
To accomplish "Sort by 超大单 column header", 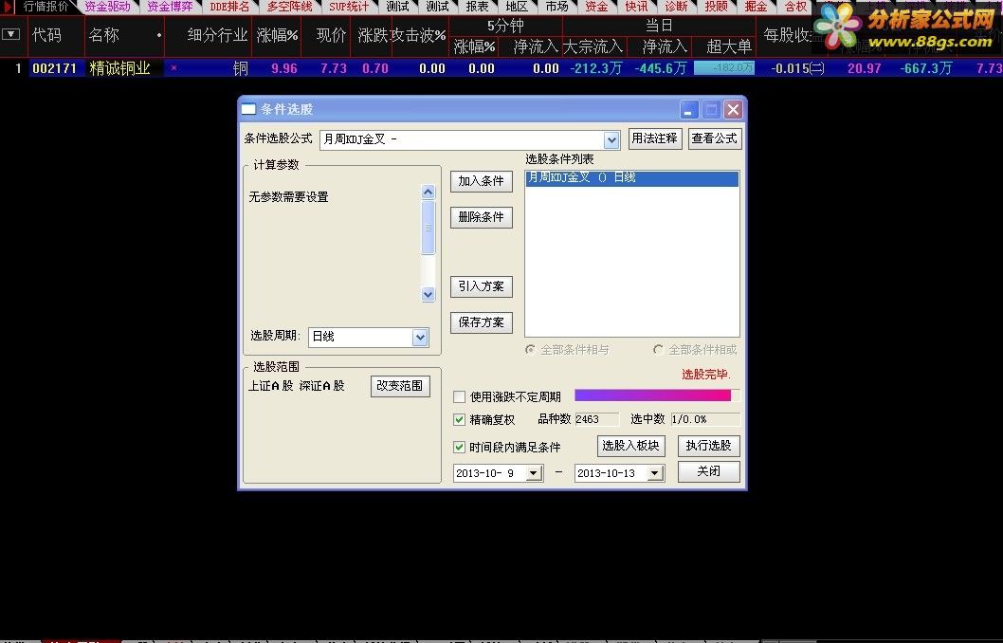I will pyautogui.click(x=729, y=46).
